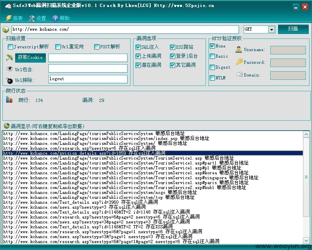Select the Text_details.asp TP=2 XSS漏洞 row
Screen dimensions: 312x250
coord(153,227)
